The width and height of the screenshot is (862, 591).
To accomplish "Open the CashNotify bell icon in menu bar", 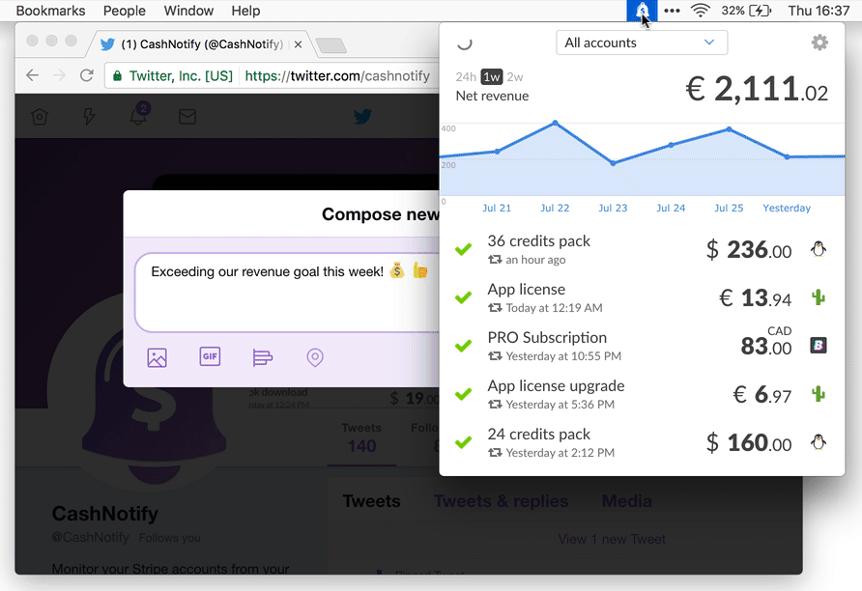I will [642, 11].
